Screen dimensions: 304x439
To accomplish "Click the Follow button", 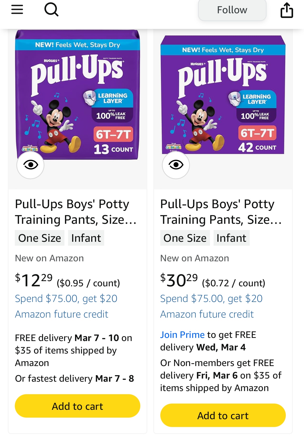I will pos(232,10).
